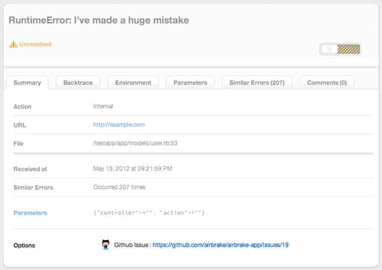Click the Unresolved status text
382x270 pixels.
(36, 44)
